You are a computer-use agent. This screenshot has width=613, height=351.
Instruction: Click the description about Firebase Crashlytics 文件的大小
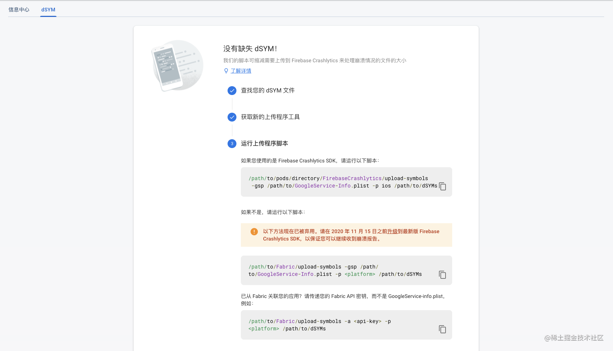pyautogui.click(x=315, y=60)
